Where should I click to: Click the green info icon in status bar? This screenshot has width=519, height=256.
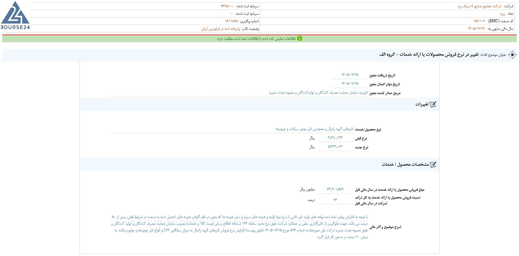[300, 39]
